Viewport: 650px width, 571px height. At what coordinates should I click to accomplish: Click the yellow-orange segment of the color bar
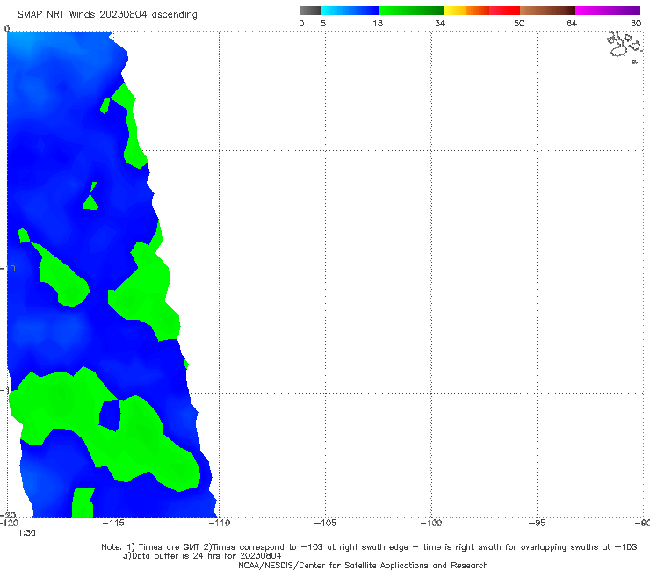click(x=466, y=11)
